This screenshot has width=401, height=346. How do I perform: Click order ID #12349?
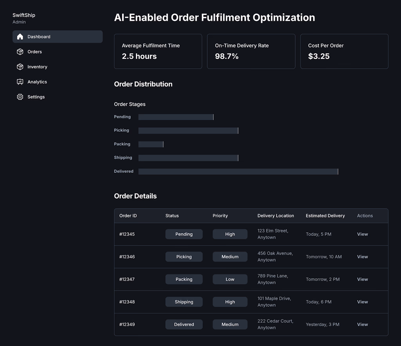[x=127, y=324]
